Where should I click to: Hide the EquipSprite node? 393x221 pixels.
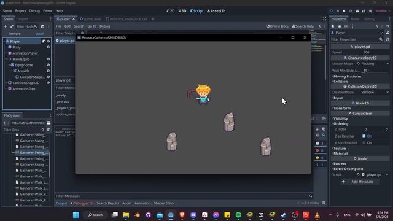pyautogui.click(x=48, y=65)
